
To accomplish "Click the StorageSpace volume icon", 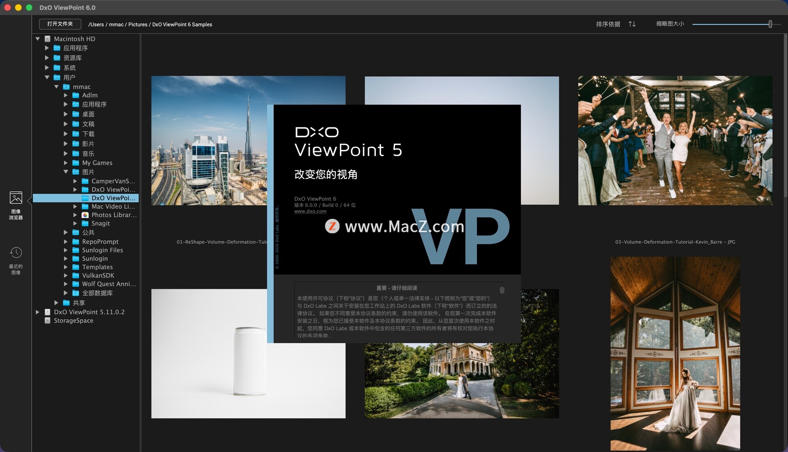I will tap(48, 320).
